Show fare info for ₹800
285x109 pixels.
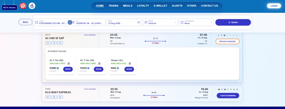(118, 68)
